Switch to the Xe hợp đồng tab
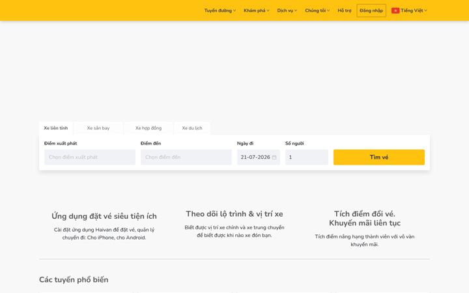Screen dimensions: 469x293 click(149, 128)
